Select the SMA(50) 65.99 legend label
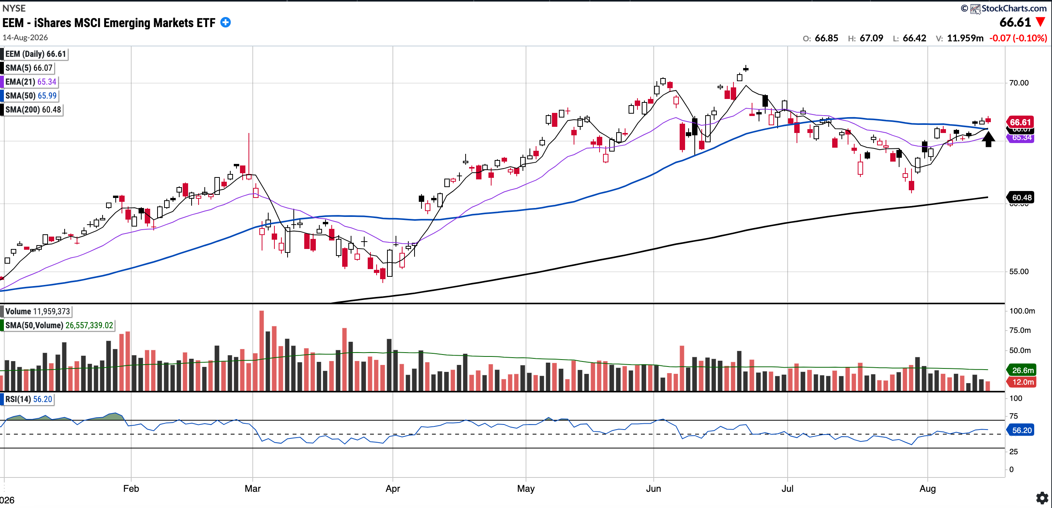The height and width of the screenshot is (508, 1052). point(31,95)
